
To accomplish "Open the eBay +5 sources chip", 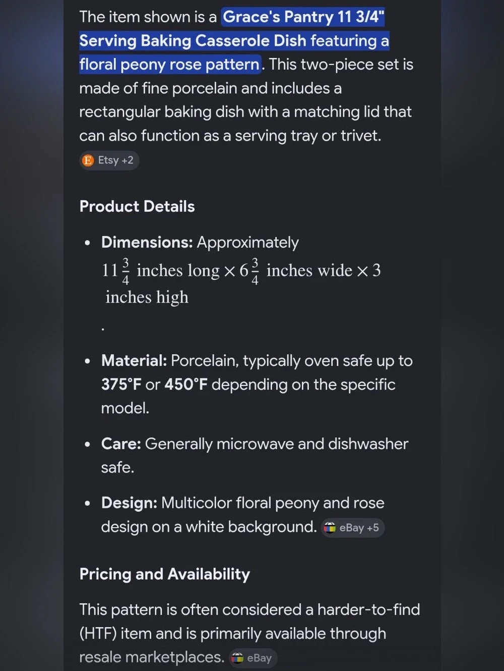I will click(353, 528).
